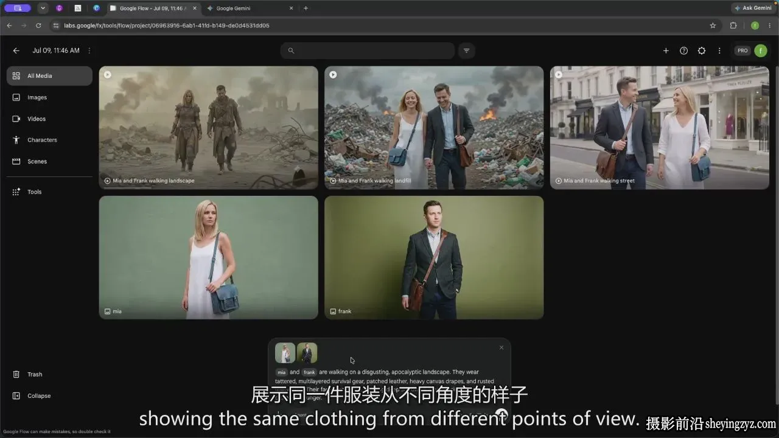Play the Mia and Frank walking landfill video
779x438 pixels.
tap(333, 75)
